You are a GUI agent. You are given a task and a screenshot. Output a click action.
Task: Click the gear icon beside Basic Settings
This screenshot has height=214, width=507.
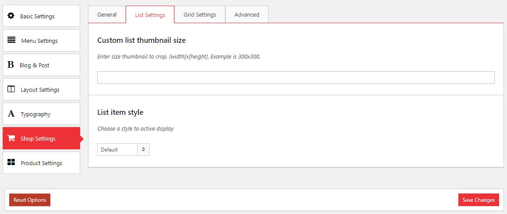[11, 16]
